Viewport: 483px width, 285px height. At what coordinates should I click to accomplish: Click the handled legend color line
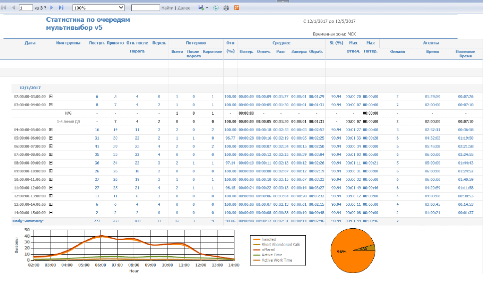pyautogui.click(x=256, y=239)
